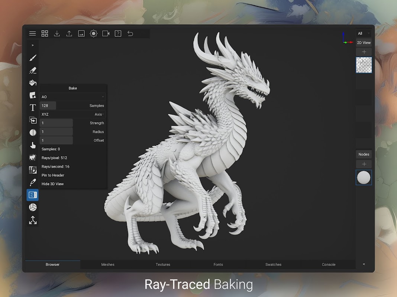The width and height of the screenshot is (397, 297).
Task: Select the Blur half-circle tool
Action: coord(33,133)
